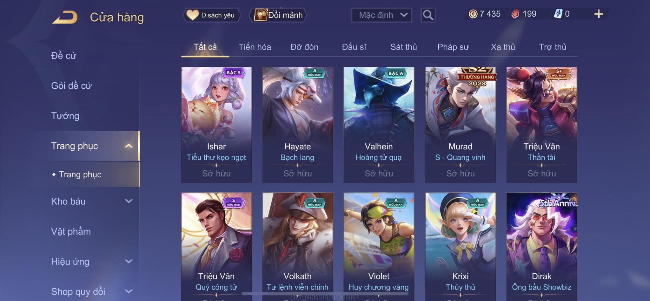Expand the Kho báu sidebar section
650x301 pixels.
tap(129, 201)
